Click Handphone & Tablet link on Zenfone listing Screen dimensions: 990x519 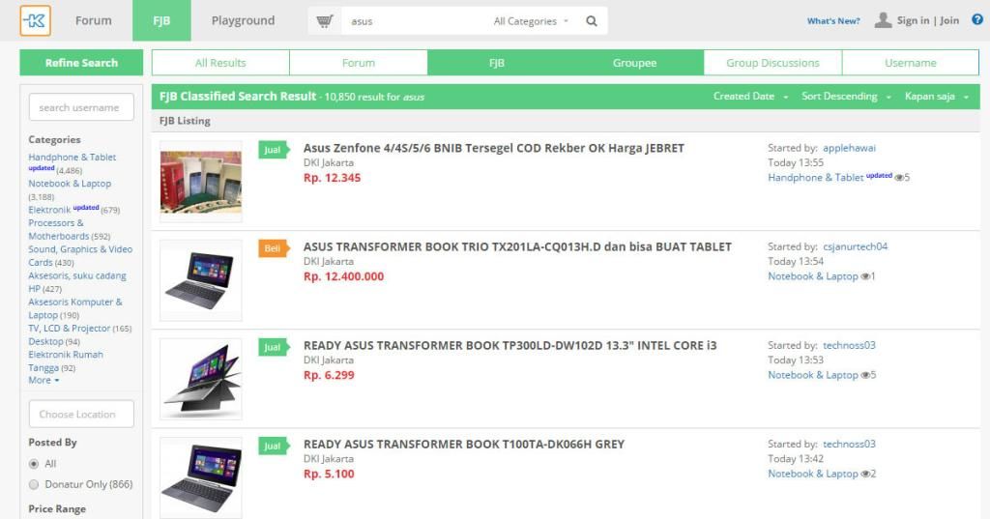pyautogui.click(x=816, y=178)
